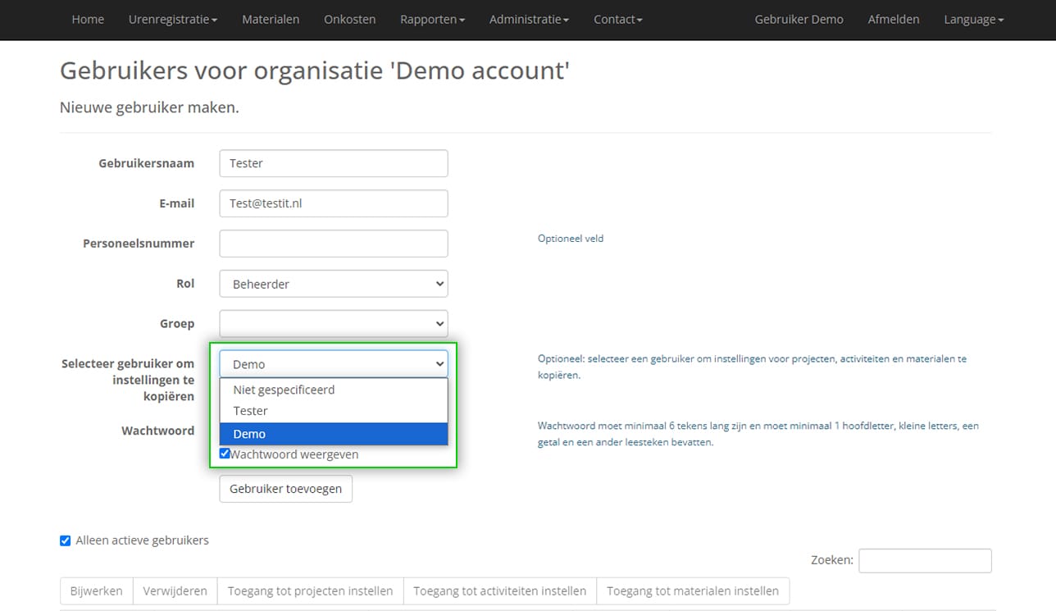
Task: Open the Language selector
Action: coord(973,19)
